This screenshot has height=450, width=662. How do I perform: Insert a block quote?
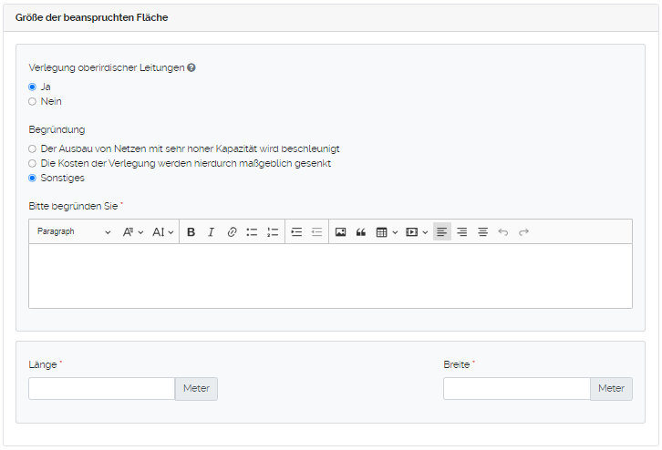(x=361, y=232)
